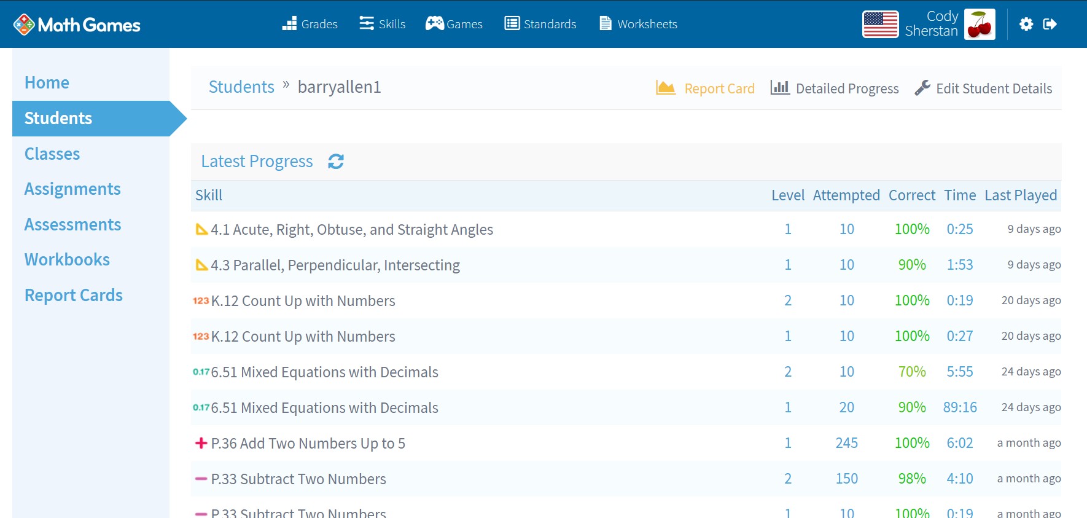Click the logout arrow icon
Screen dimensions: 1087x518
pyautogui.click(x=1050, y=24)
